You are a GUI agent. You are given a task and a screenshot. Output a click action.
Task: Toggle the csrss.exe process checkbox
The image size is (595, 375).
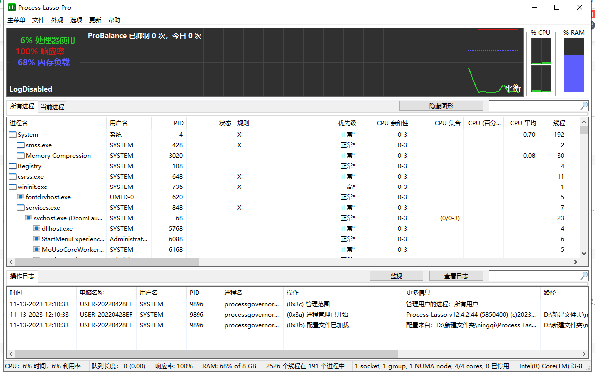12,176
